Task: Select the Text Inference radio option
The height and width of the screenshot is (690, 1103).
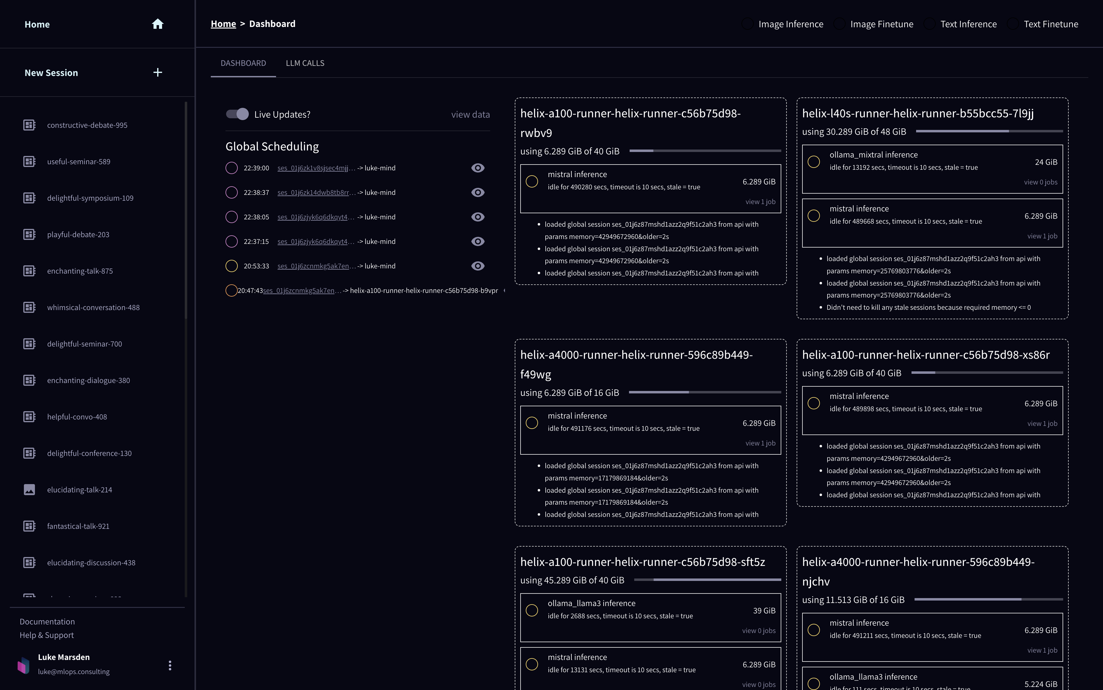Action: (x=929, y=24)
